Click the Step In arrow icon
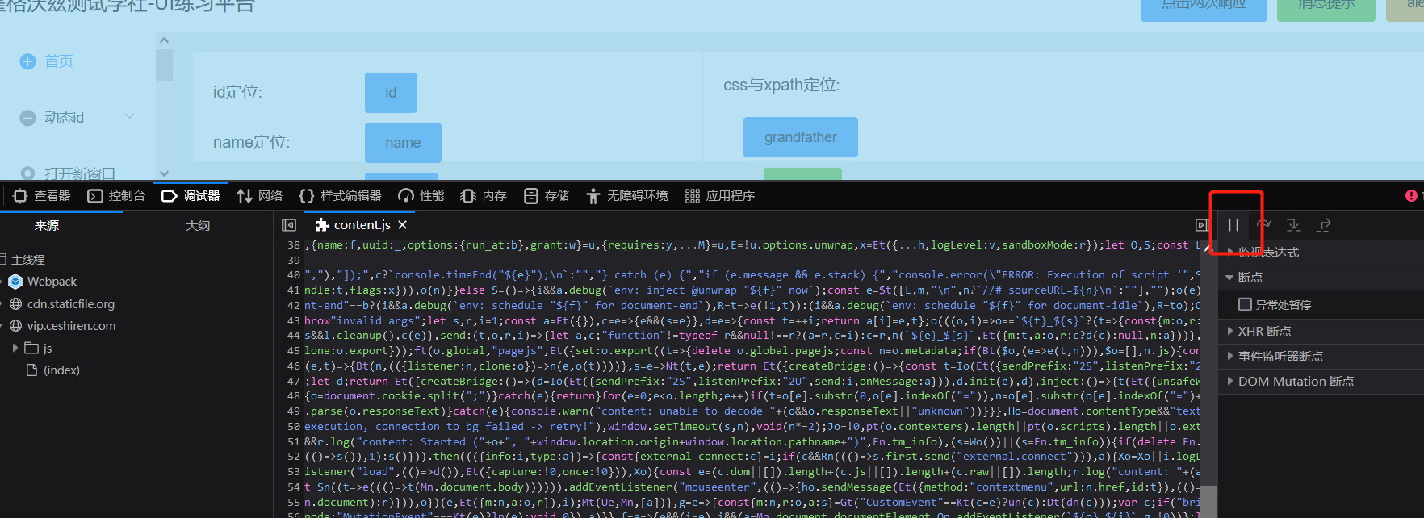 tap(1293, 225)
